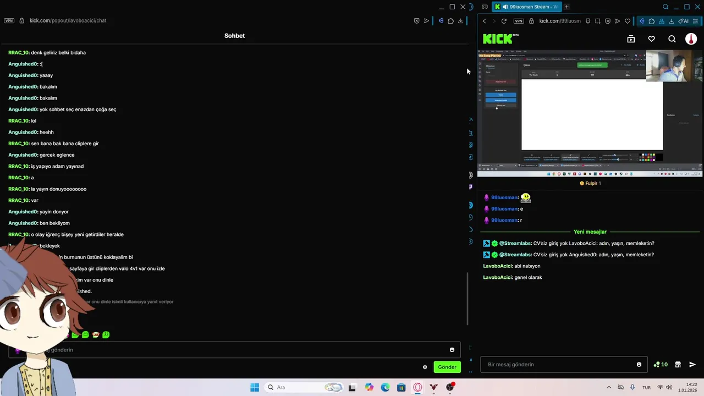
Task: Click the send arrow in Kick stream chat
Action: click(x=692, y=364)
